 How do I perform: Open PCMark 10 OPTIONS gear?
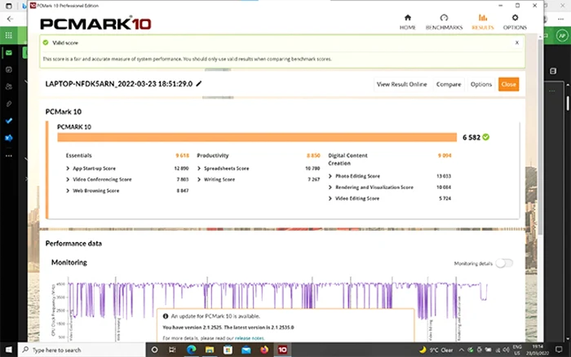(x=515, y=22)
